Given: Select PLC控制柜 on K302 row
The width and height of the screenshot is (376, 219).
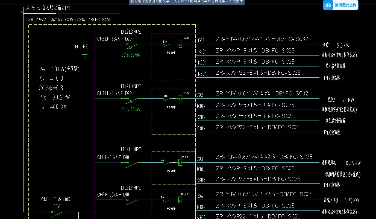Looking at the screenshot, I should pyautogui.click(x=332, y=132).
